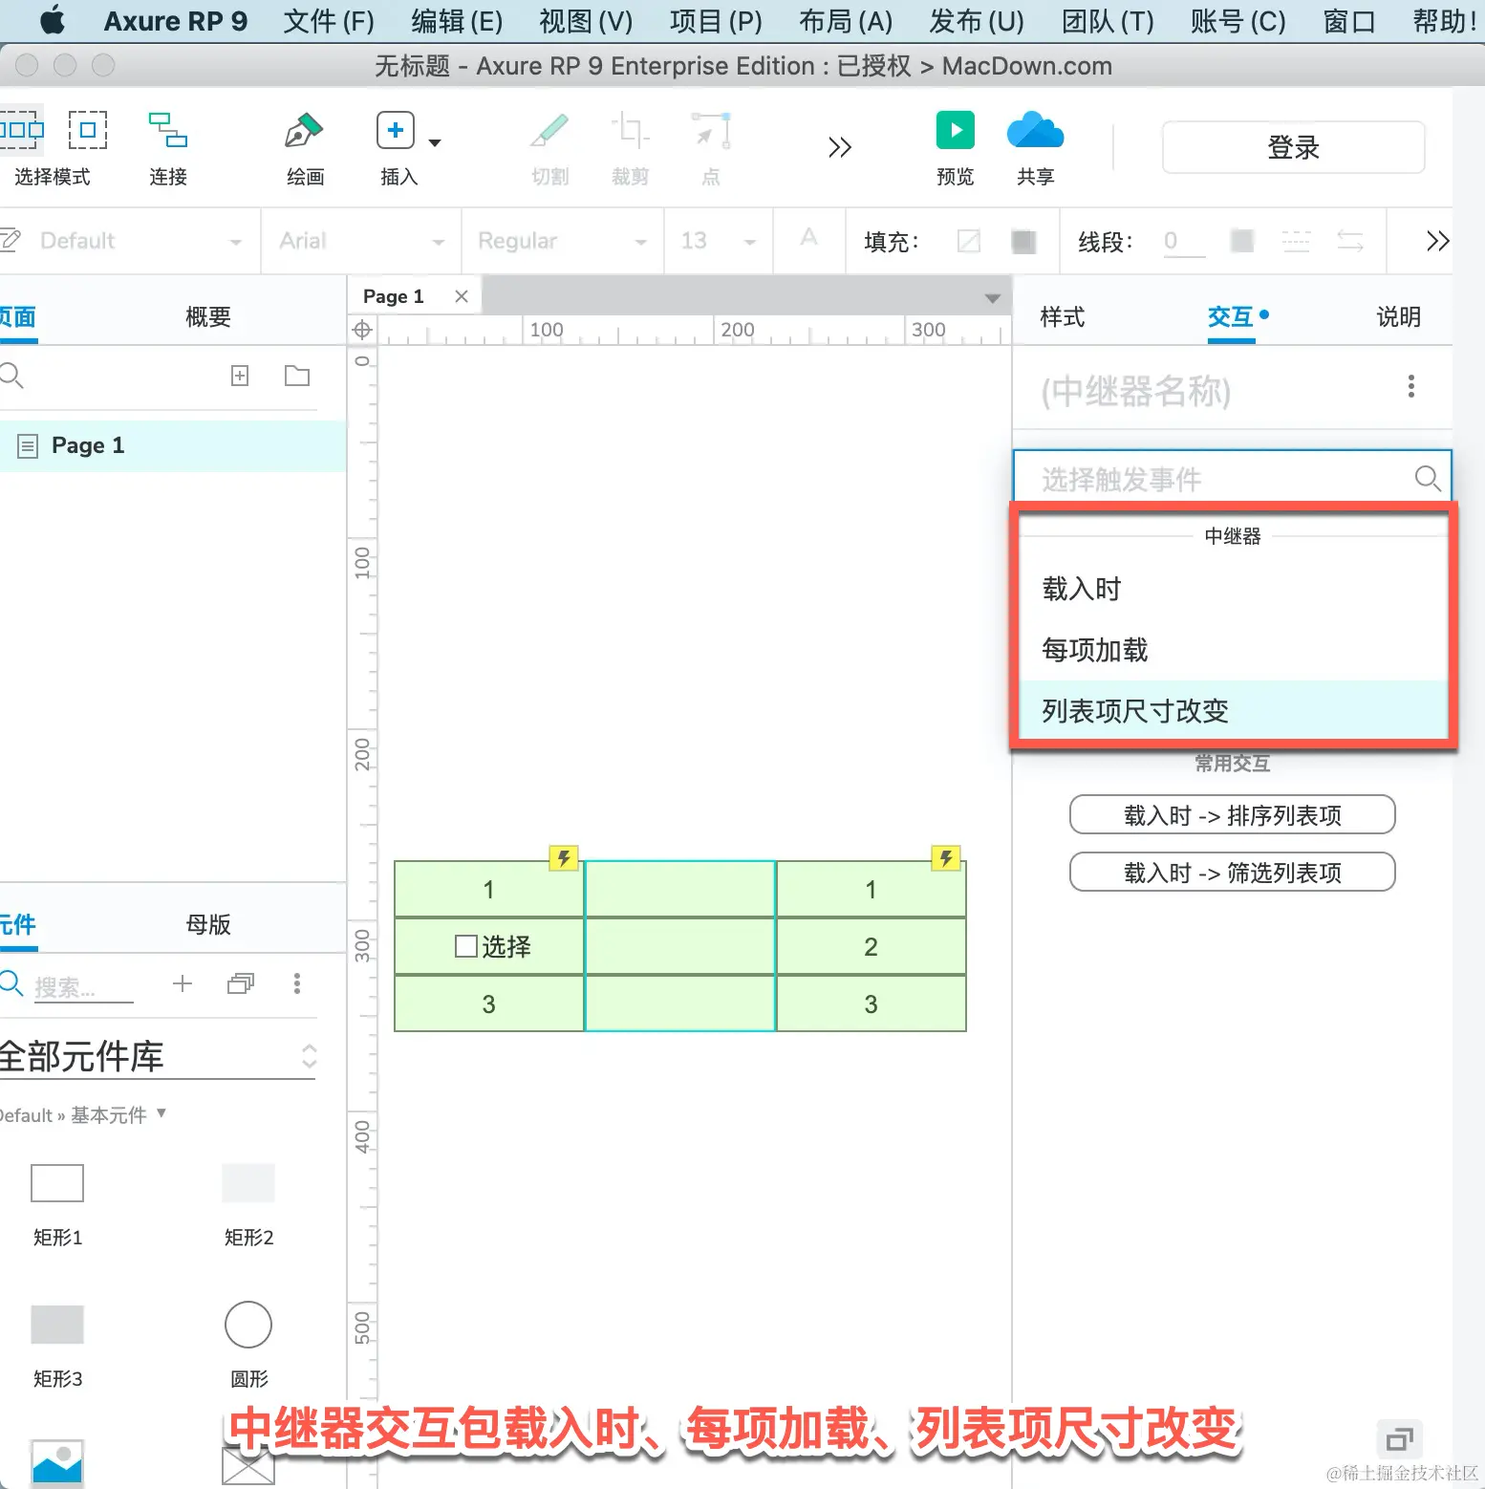Open the font size 13 dropdown
This screenshot has height=1489, width=1485.
718,241
